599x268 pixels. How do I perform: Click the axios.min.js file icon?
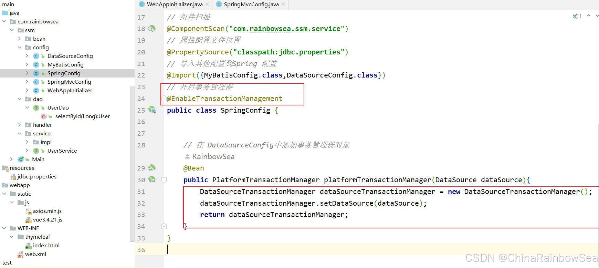[x=29, y=211]
